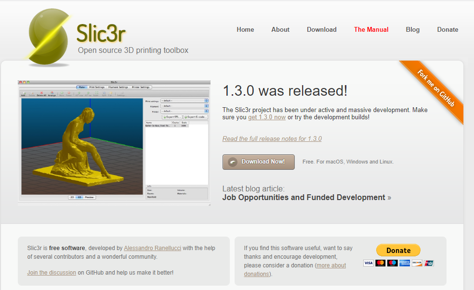Click the Slic3r sphere logo
The image size is (474, 290).
coord(48,37)
